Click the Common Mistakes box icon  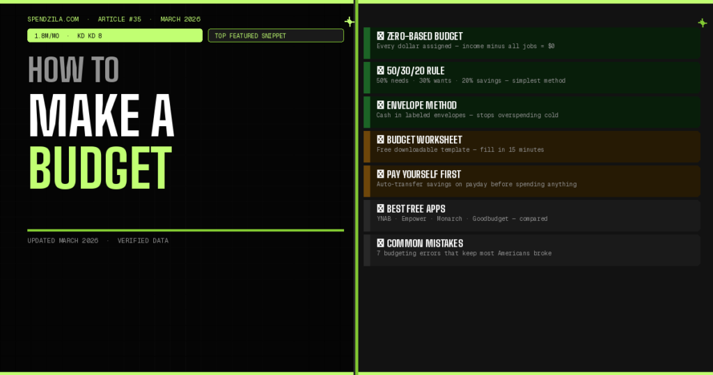pyautogui.click(x=380, y=243)
